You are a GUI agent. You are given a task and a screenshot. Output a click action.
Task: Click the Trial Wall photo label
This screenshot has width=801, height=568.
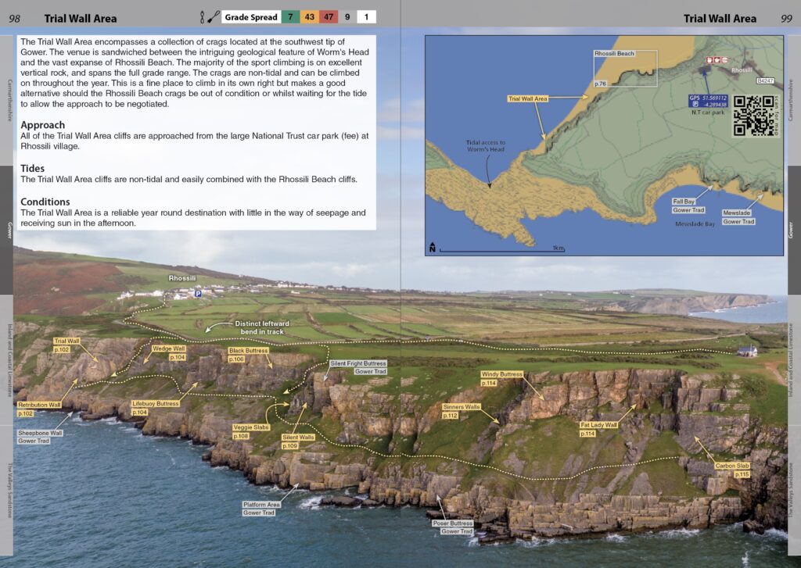coord(66,341)
